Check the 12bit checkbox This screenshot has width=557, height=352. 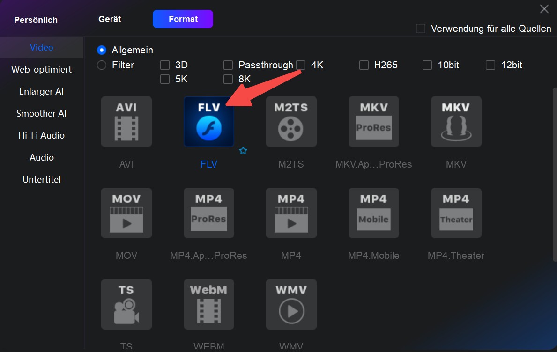(x=490, y=65)
